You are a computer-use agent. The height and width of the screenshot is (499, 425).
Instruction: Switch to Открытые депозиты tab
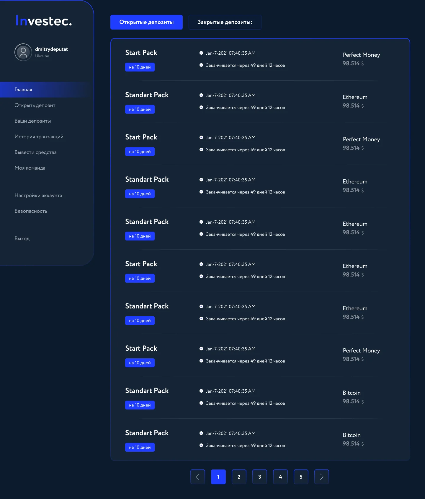pyautogui.click(x=146, y=22)
